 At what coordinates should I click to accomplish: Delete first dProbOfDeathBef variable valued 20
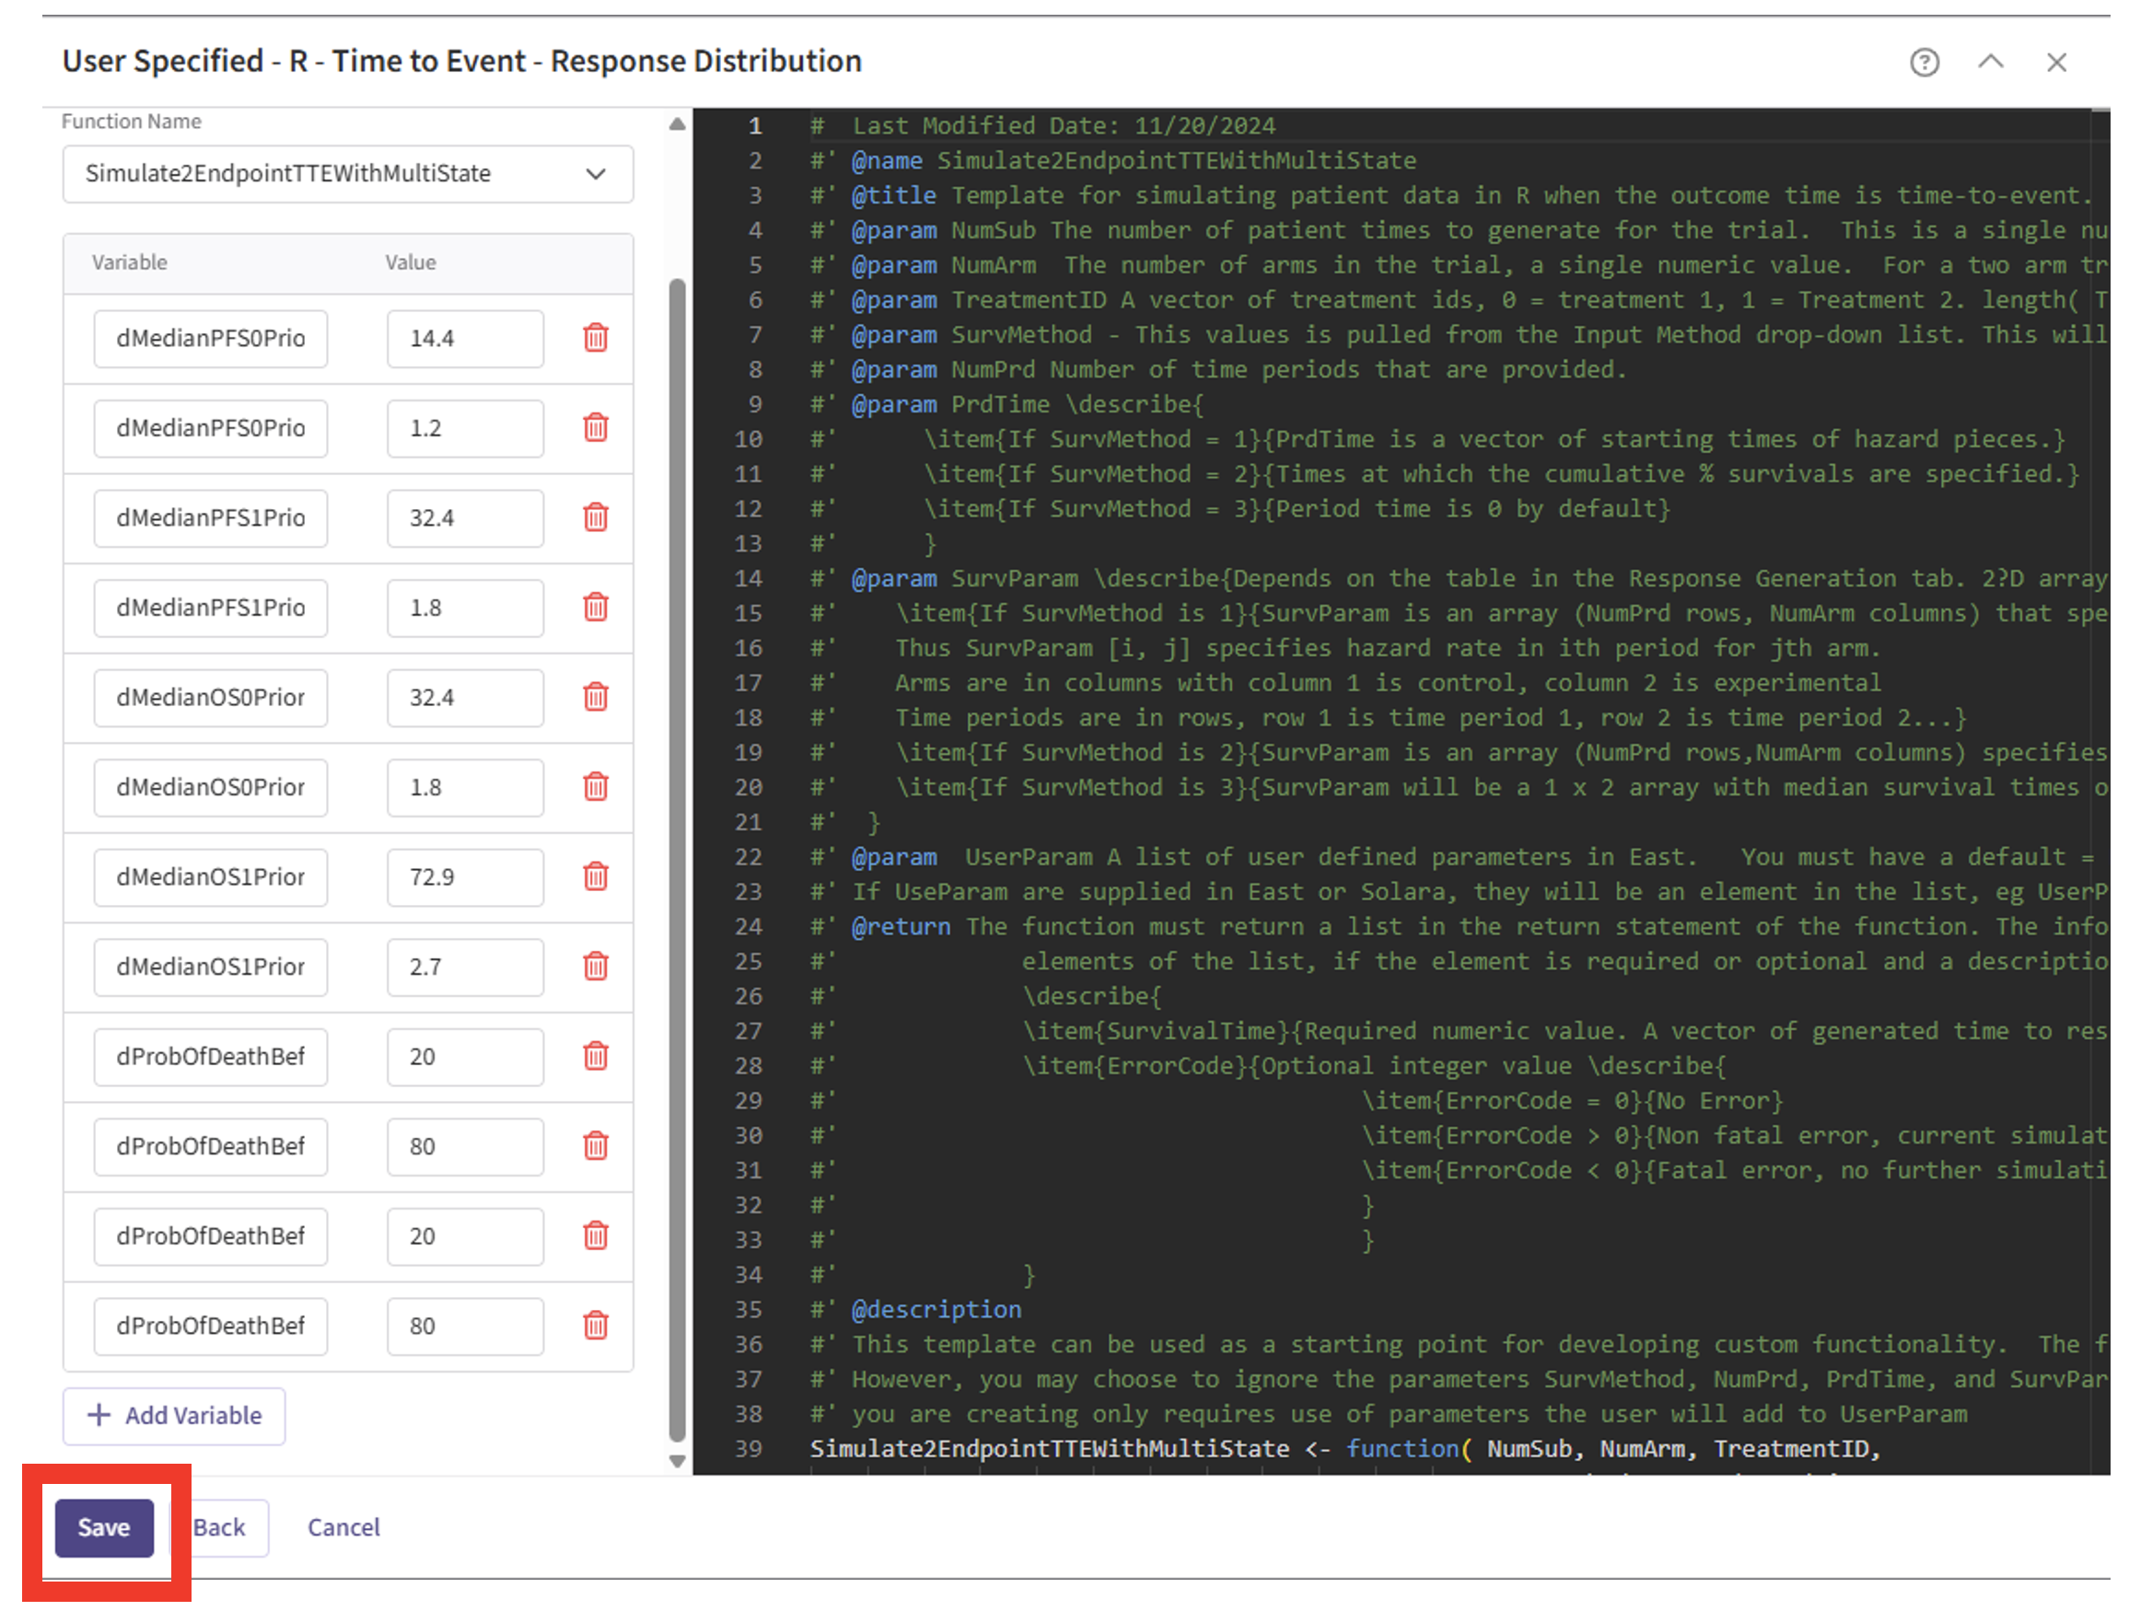pos(596,1056)
